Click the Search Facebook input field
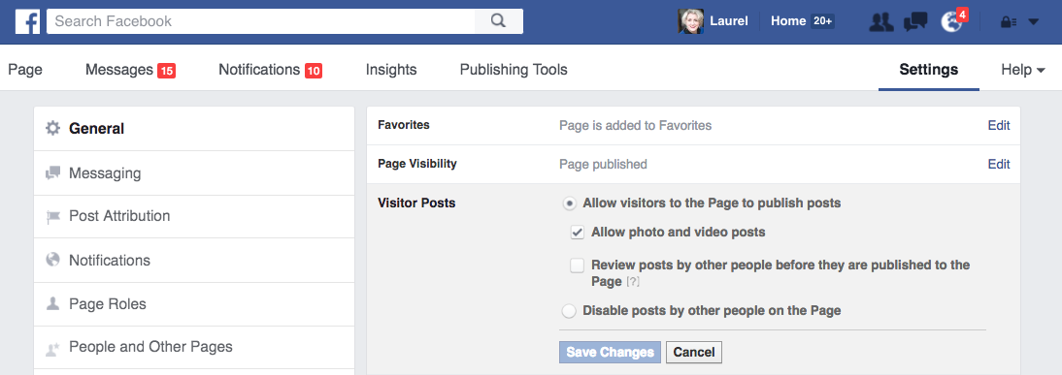This screenshot has width=1062, height=375. point(261,21)
